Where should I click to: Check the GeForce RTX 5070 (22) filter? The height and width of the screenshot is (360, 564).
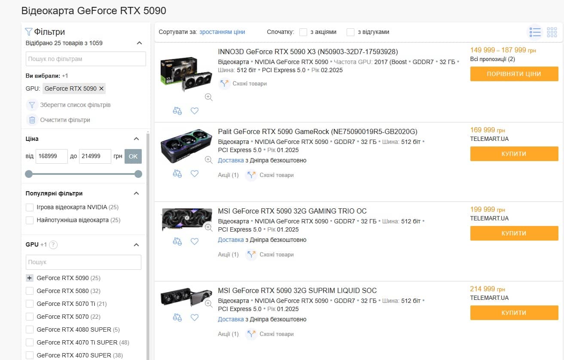point(30,317)
